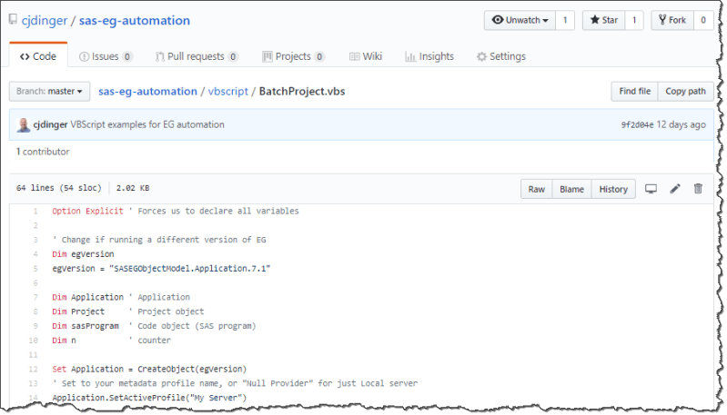
Task: Switch to the Issues tab
Action: (x=106, y=56)
